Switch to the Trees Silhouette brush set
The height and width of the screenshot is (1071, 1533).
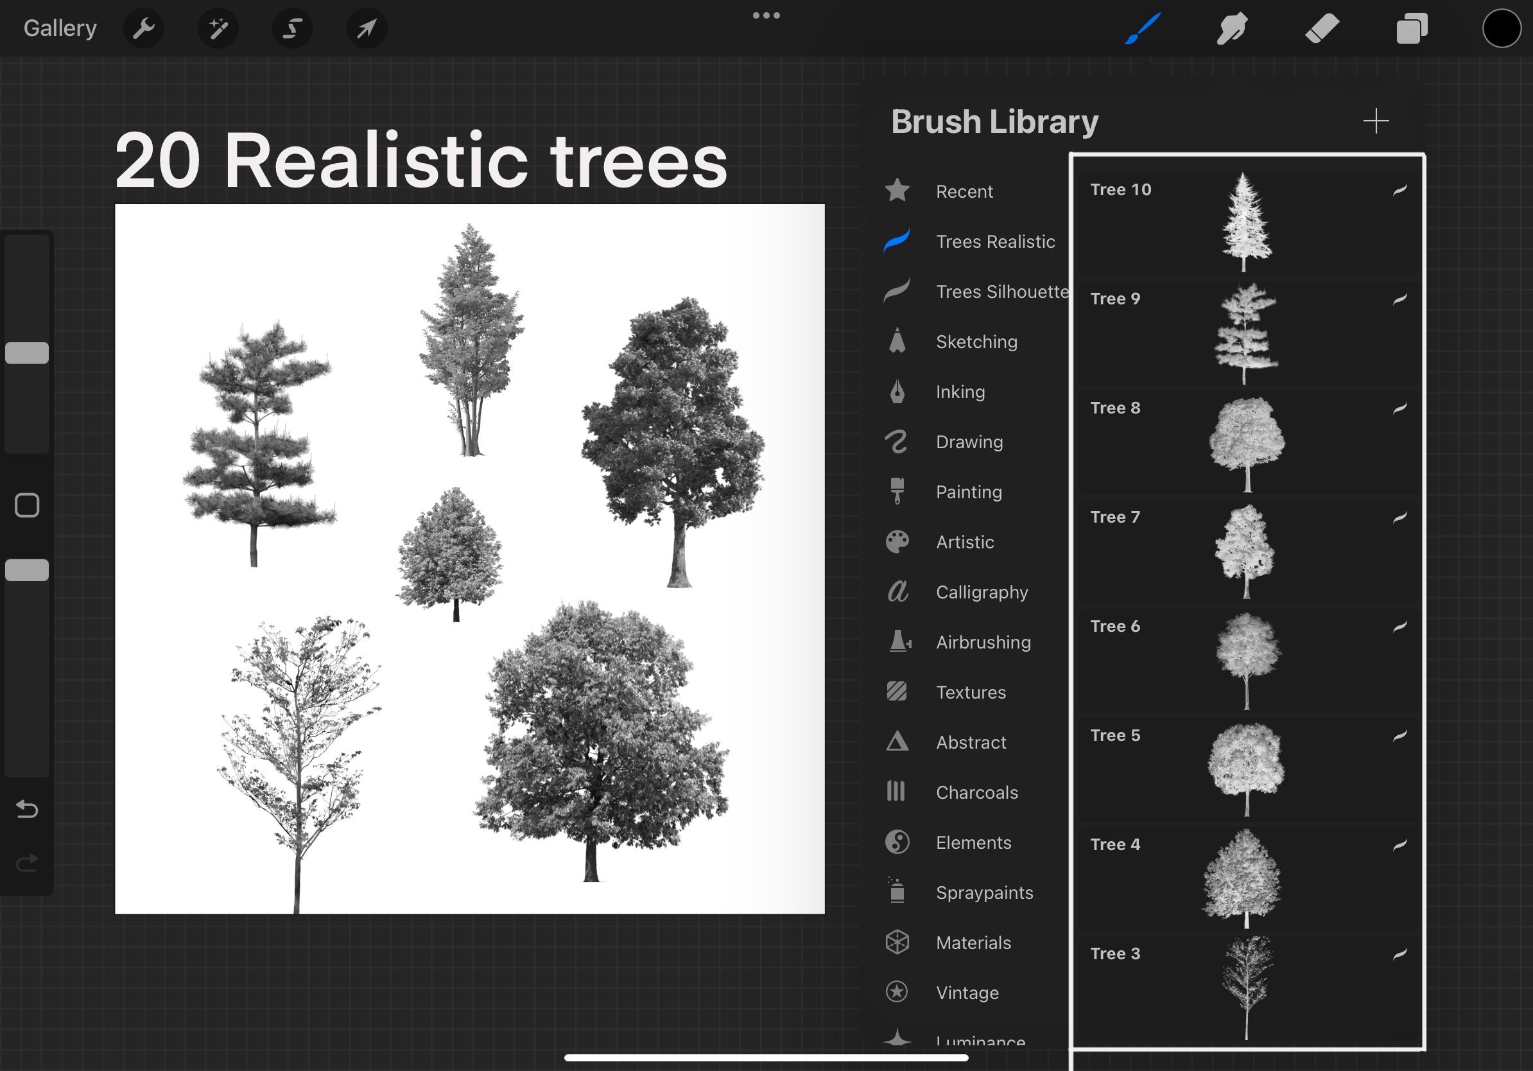[1001, 291]
